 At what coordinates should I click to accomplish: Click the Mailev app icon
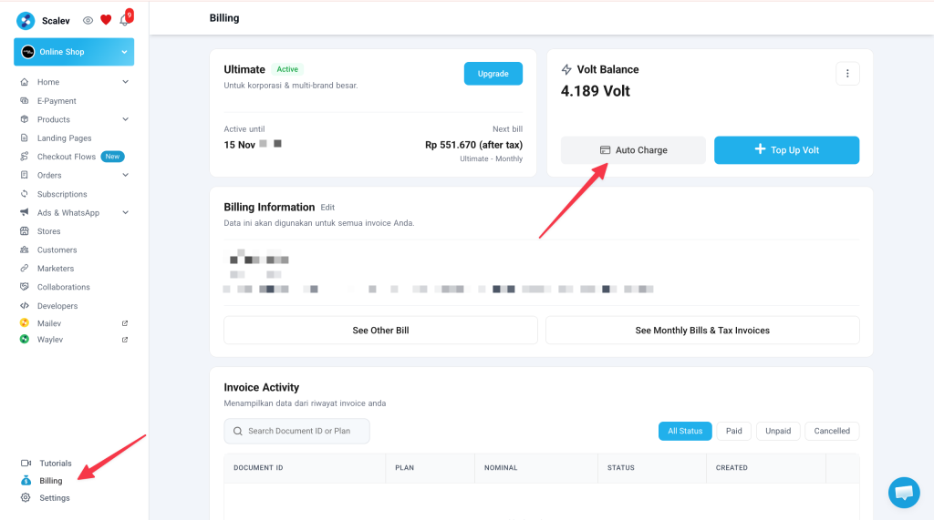click(x=25, y=322)
